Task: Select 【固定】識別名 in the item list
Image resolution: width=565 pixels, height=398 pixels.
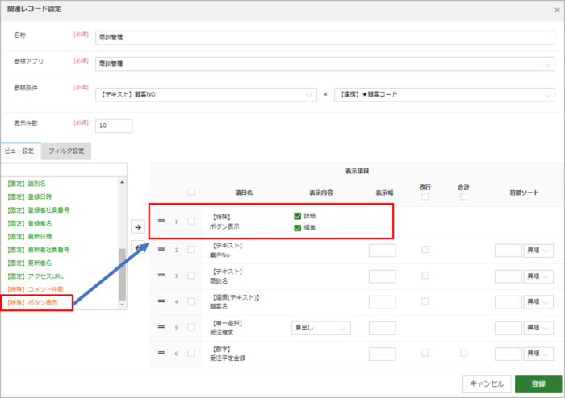Action: (x=27, y=184)
